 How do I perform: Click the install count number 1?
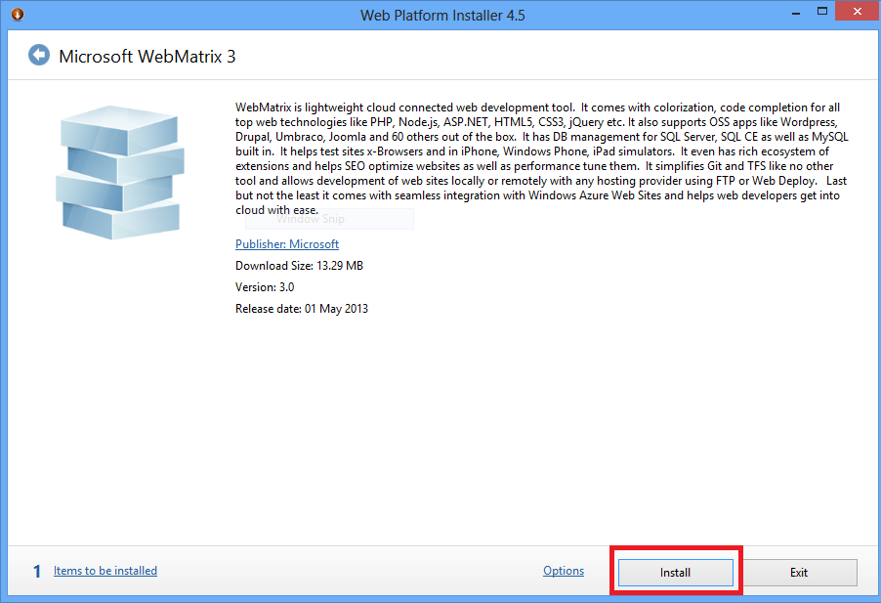37,572
